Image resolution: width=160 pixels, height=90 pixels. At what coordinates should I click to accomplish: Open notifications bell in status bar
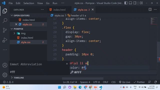[x=155, y=82]
